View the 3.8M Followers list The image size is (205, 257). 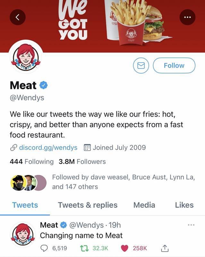82,162
